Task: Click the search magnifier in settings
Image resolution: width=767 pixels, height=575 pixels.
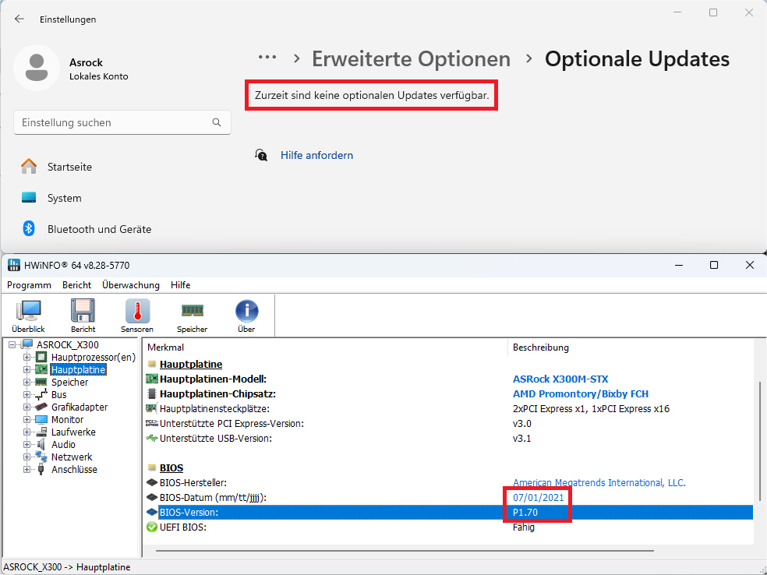Action: point(217,123)
